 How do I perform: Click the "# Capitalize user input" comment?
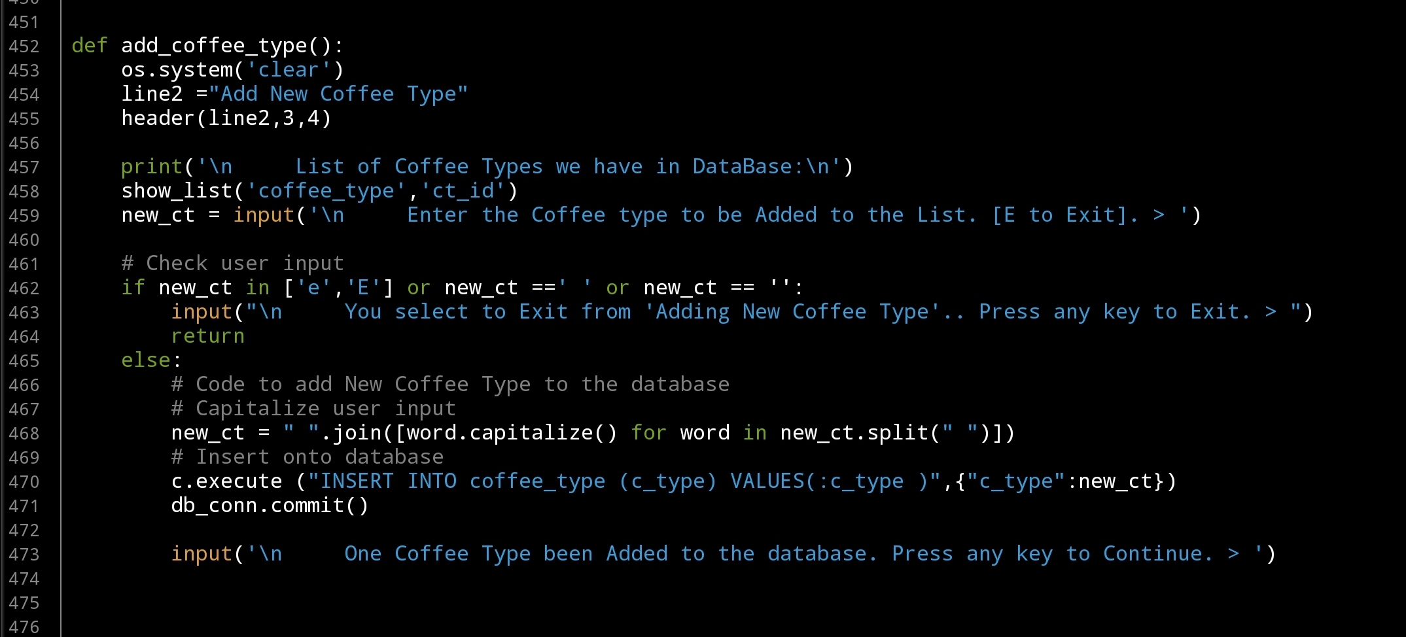[313, 409]
